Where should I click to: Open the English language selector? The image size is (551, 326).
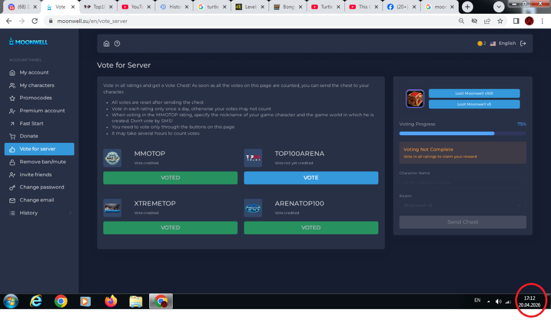tap(503, 43)
